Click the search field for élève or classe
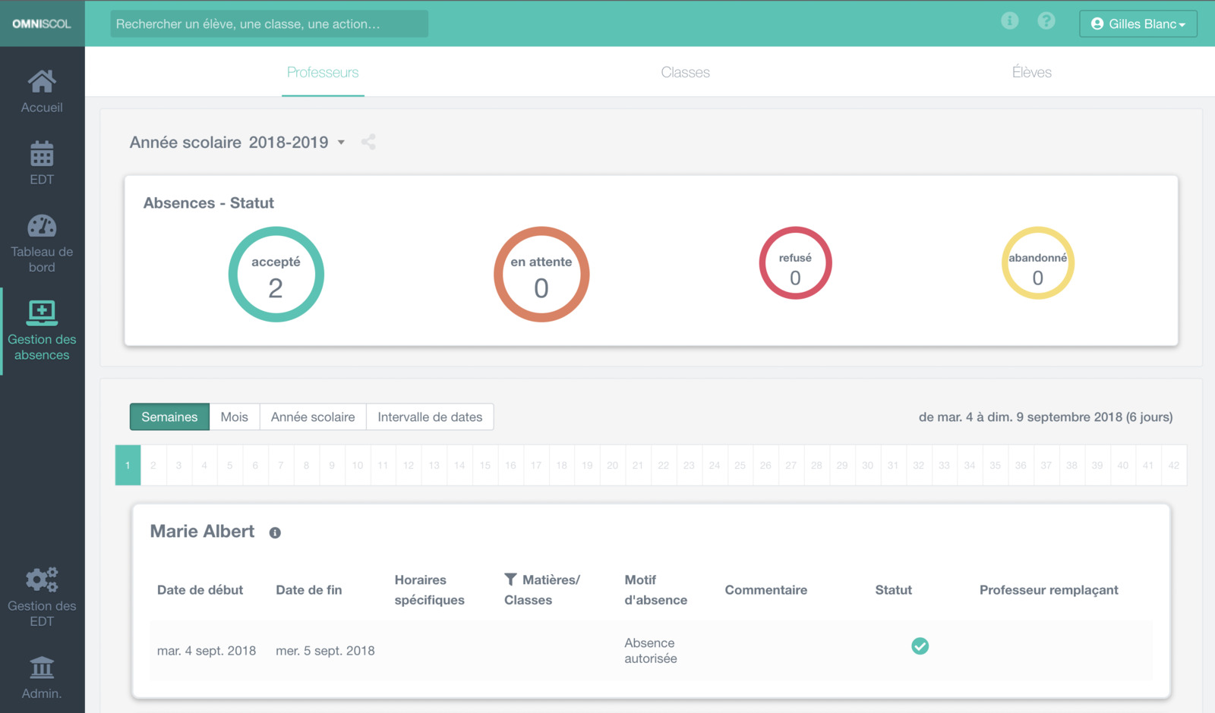Screen dimensions: 1215x713 point(269,24)
